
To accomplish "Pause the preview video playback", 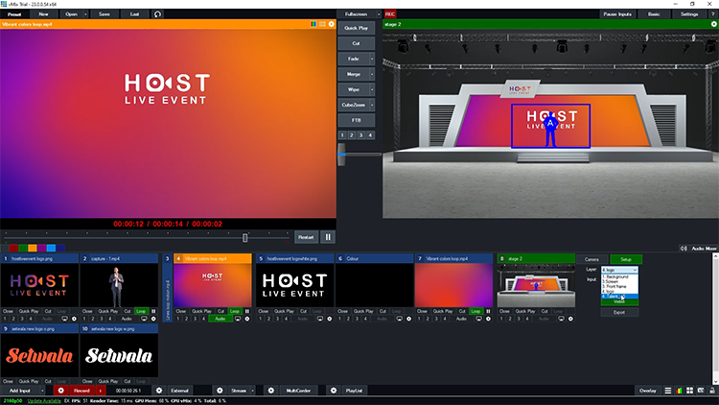I will (328, 236).
